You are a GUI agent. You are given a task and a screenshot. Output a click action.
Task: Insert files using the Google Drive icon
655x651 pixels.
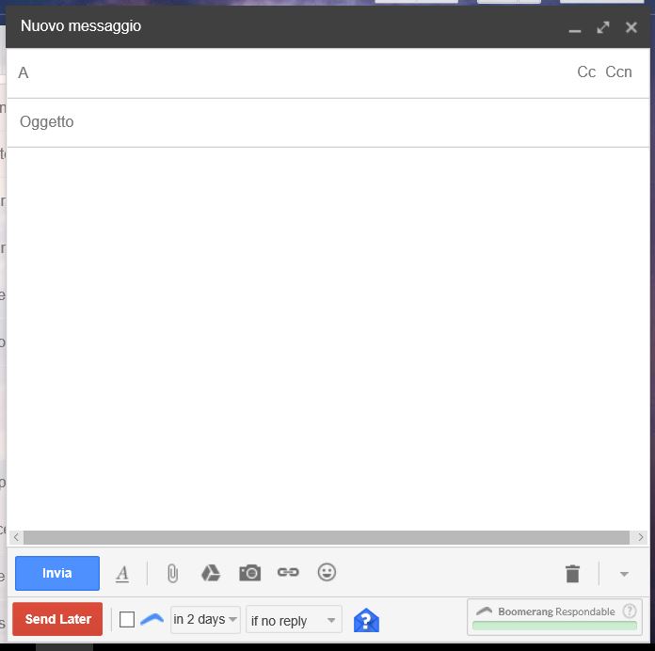pos(211,573)
